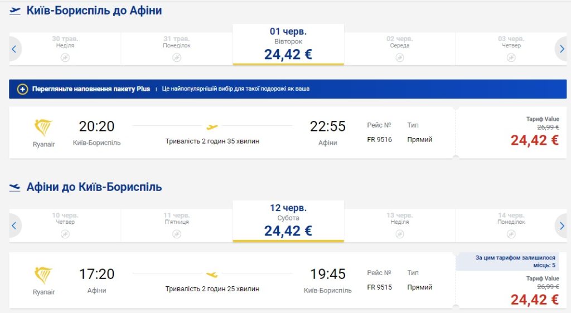Click the plus icon on the Plus package banner
Screen dimensions: 571x313
click(x=22, y=89)
